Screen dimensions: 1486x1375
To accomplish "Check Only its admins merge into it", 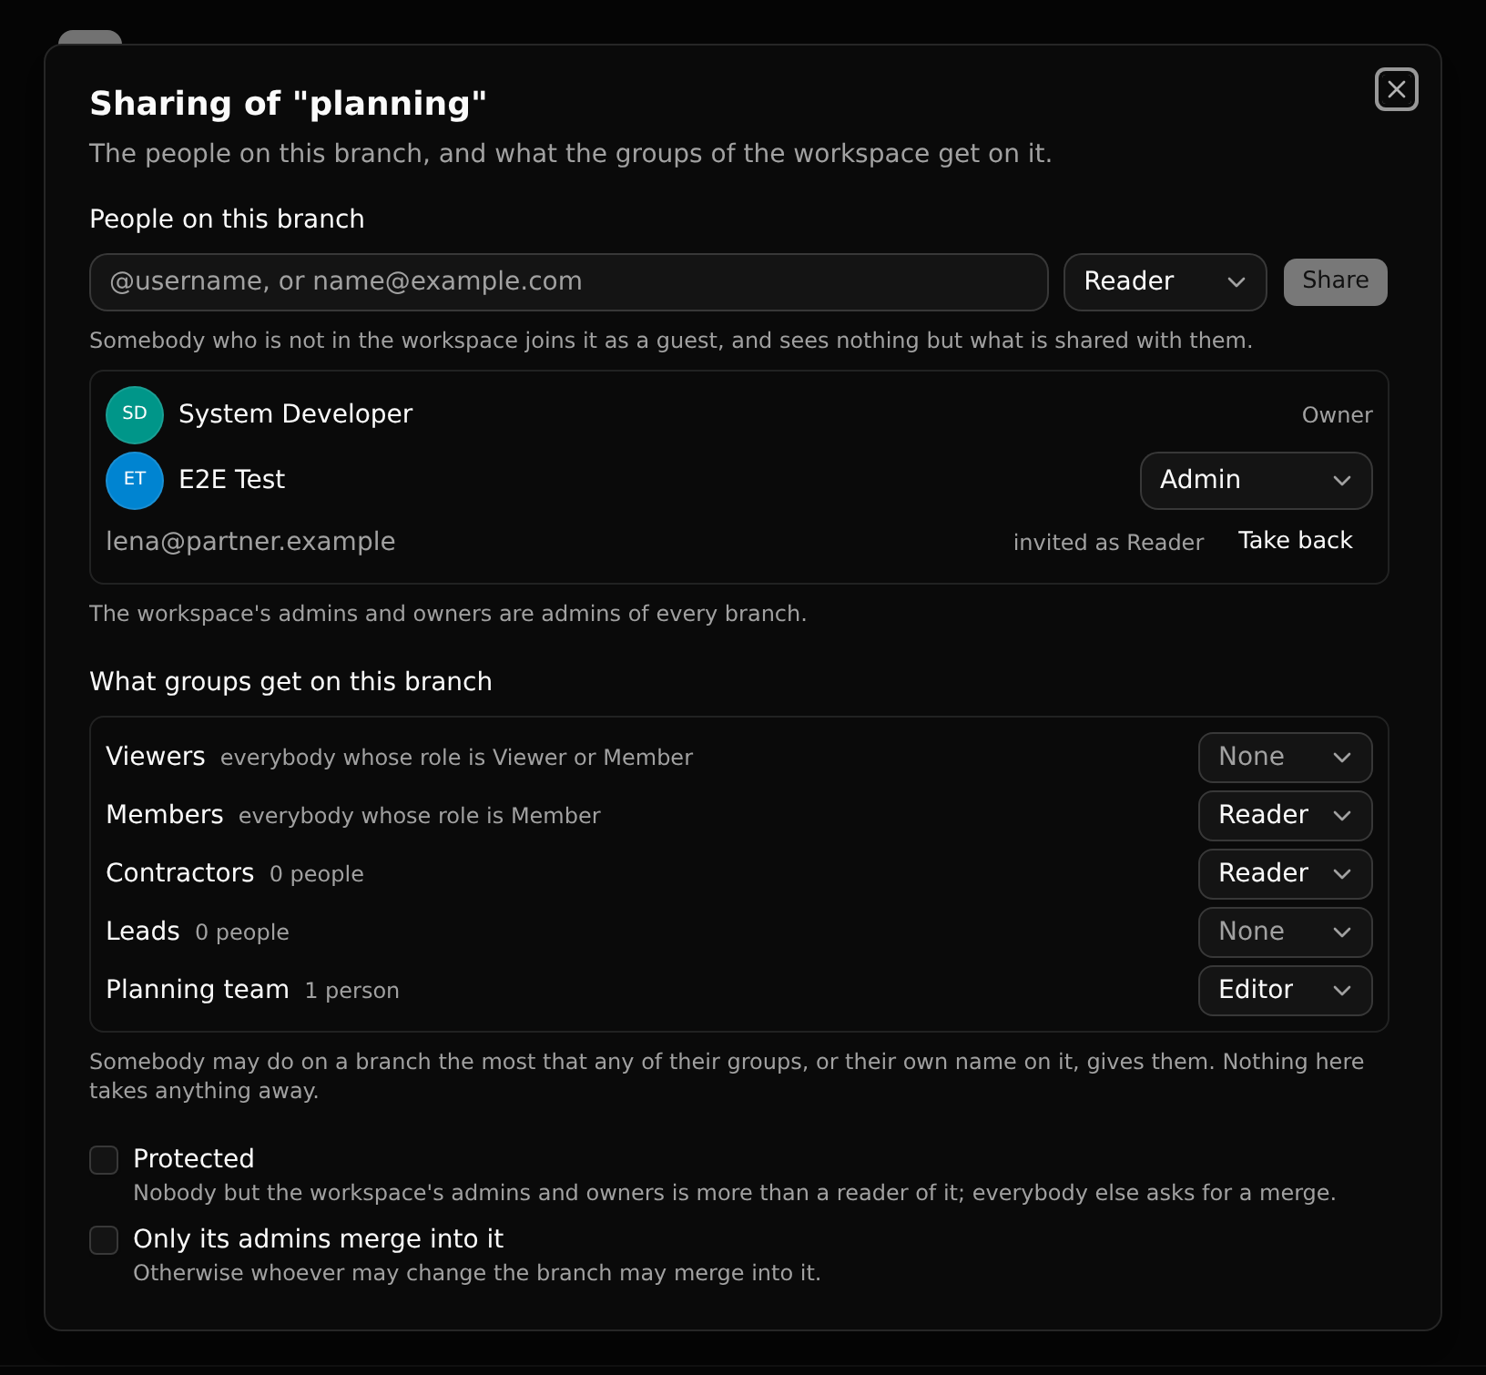I will 104,1239.
